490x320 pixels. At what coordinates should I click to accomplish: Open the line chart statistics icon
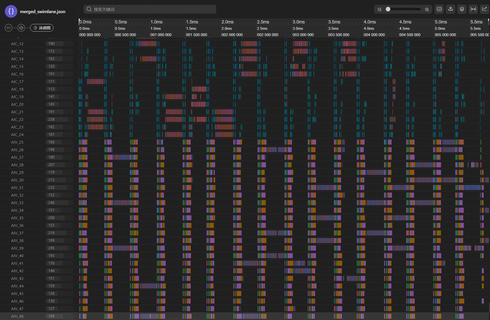[484, 9]
